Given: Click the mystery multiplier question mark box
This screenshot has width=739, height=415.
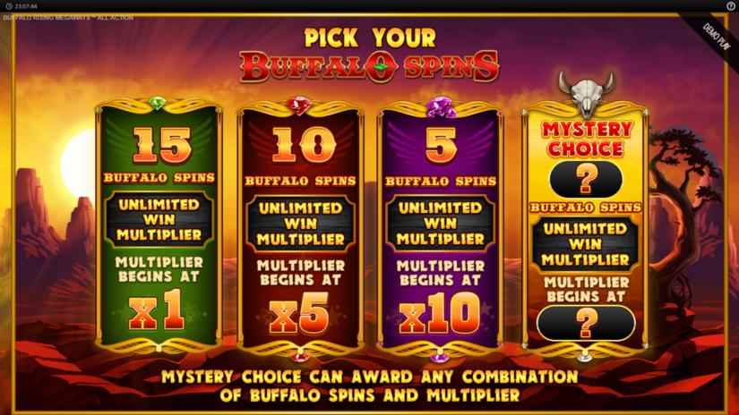Looking at the screenshot, I should pyautogui.click(x=586, y=323).
